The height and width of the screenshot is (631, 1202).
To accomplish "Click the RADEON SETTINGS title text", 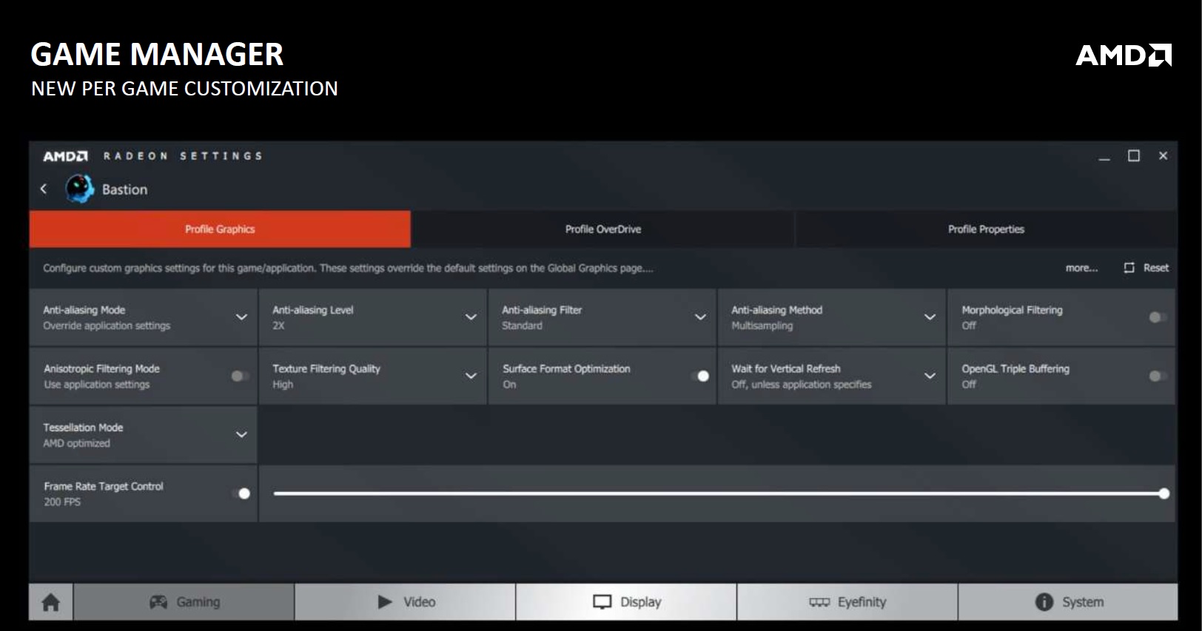I will click(183, 156).
